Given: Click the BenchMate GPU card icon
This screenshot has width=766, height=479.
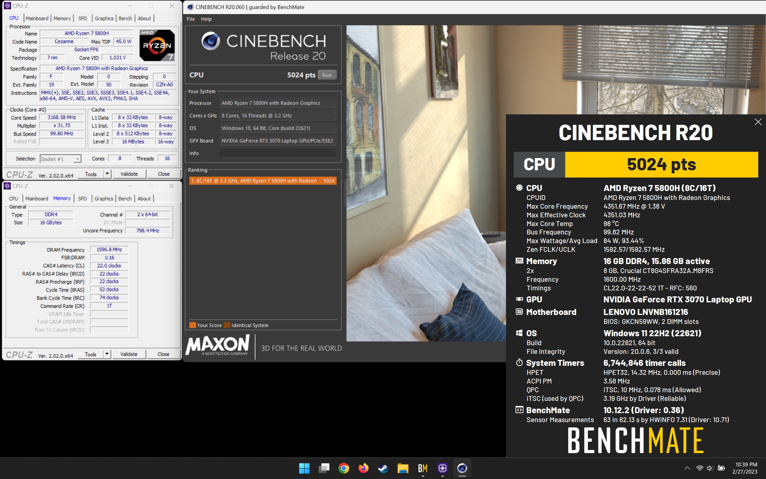Looking at the screenshot, I should click(x=519, y=299).
